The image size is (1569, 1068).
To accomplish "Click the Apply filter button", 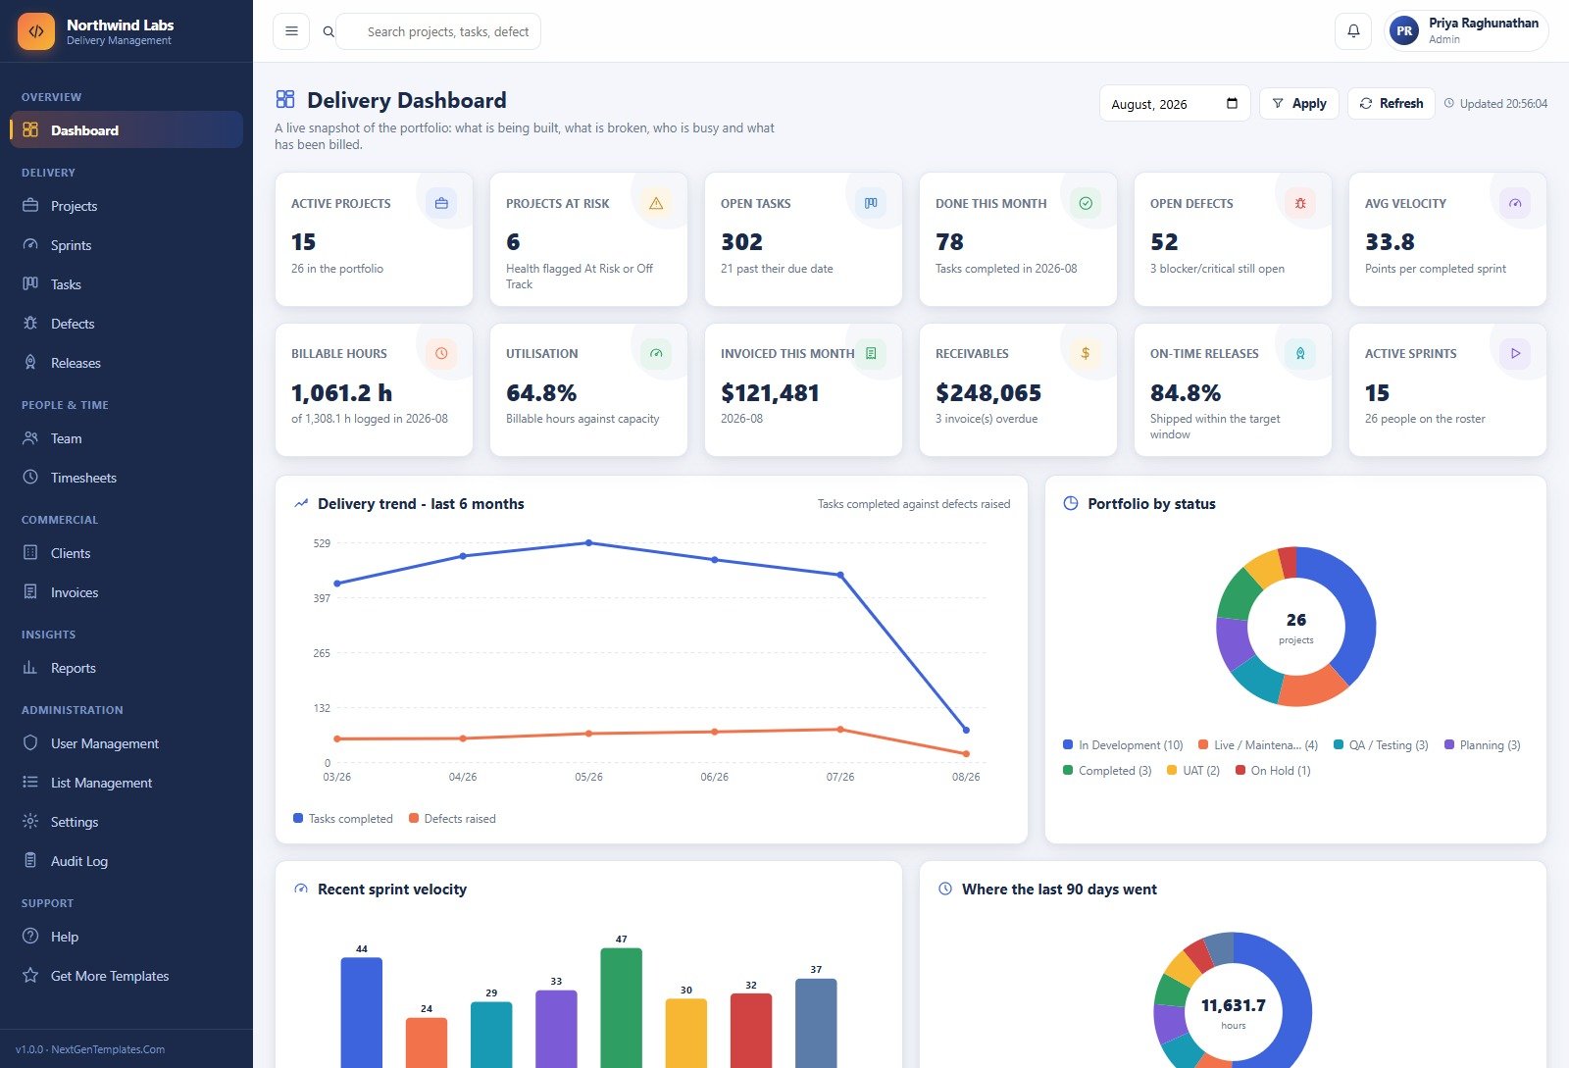I will (1298, 103).
